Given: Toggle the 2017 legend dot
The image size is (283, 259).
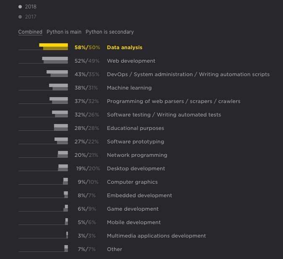Looking at the screenshot, I should pos(20,17).
